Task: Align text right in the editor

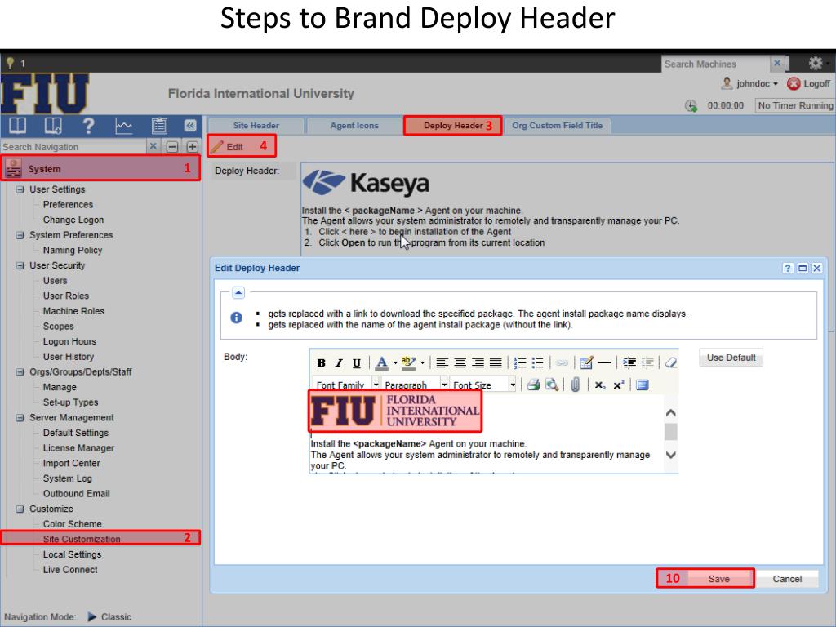Action: [x=478, y=363]
